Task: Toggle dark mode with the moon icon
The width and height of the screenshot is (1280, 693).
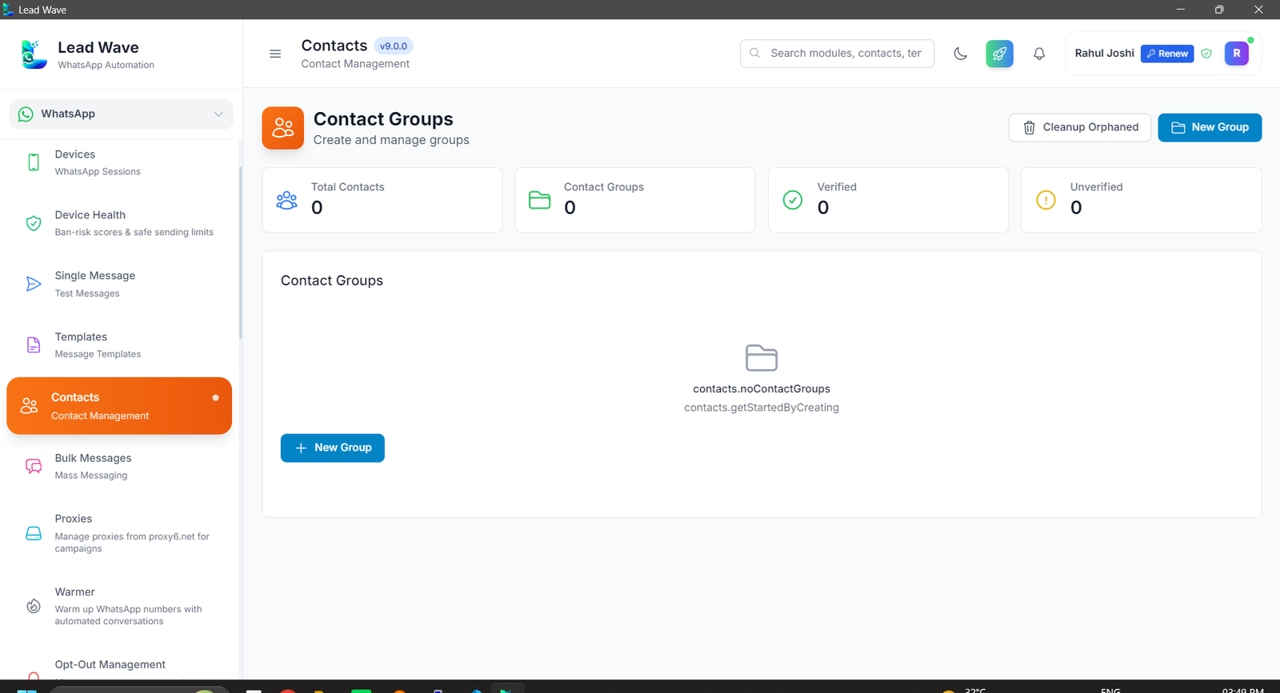Action: pyautogui.click(x=961, y=54)
